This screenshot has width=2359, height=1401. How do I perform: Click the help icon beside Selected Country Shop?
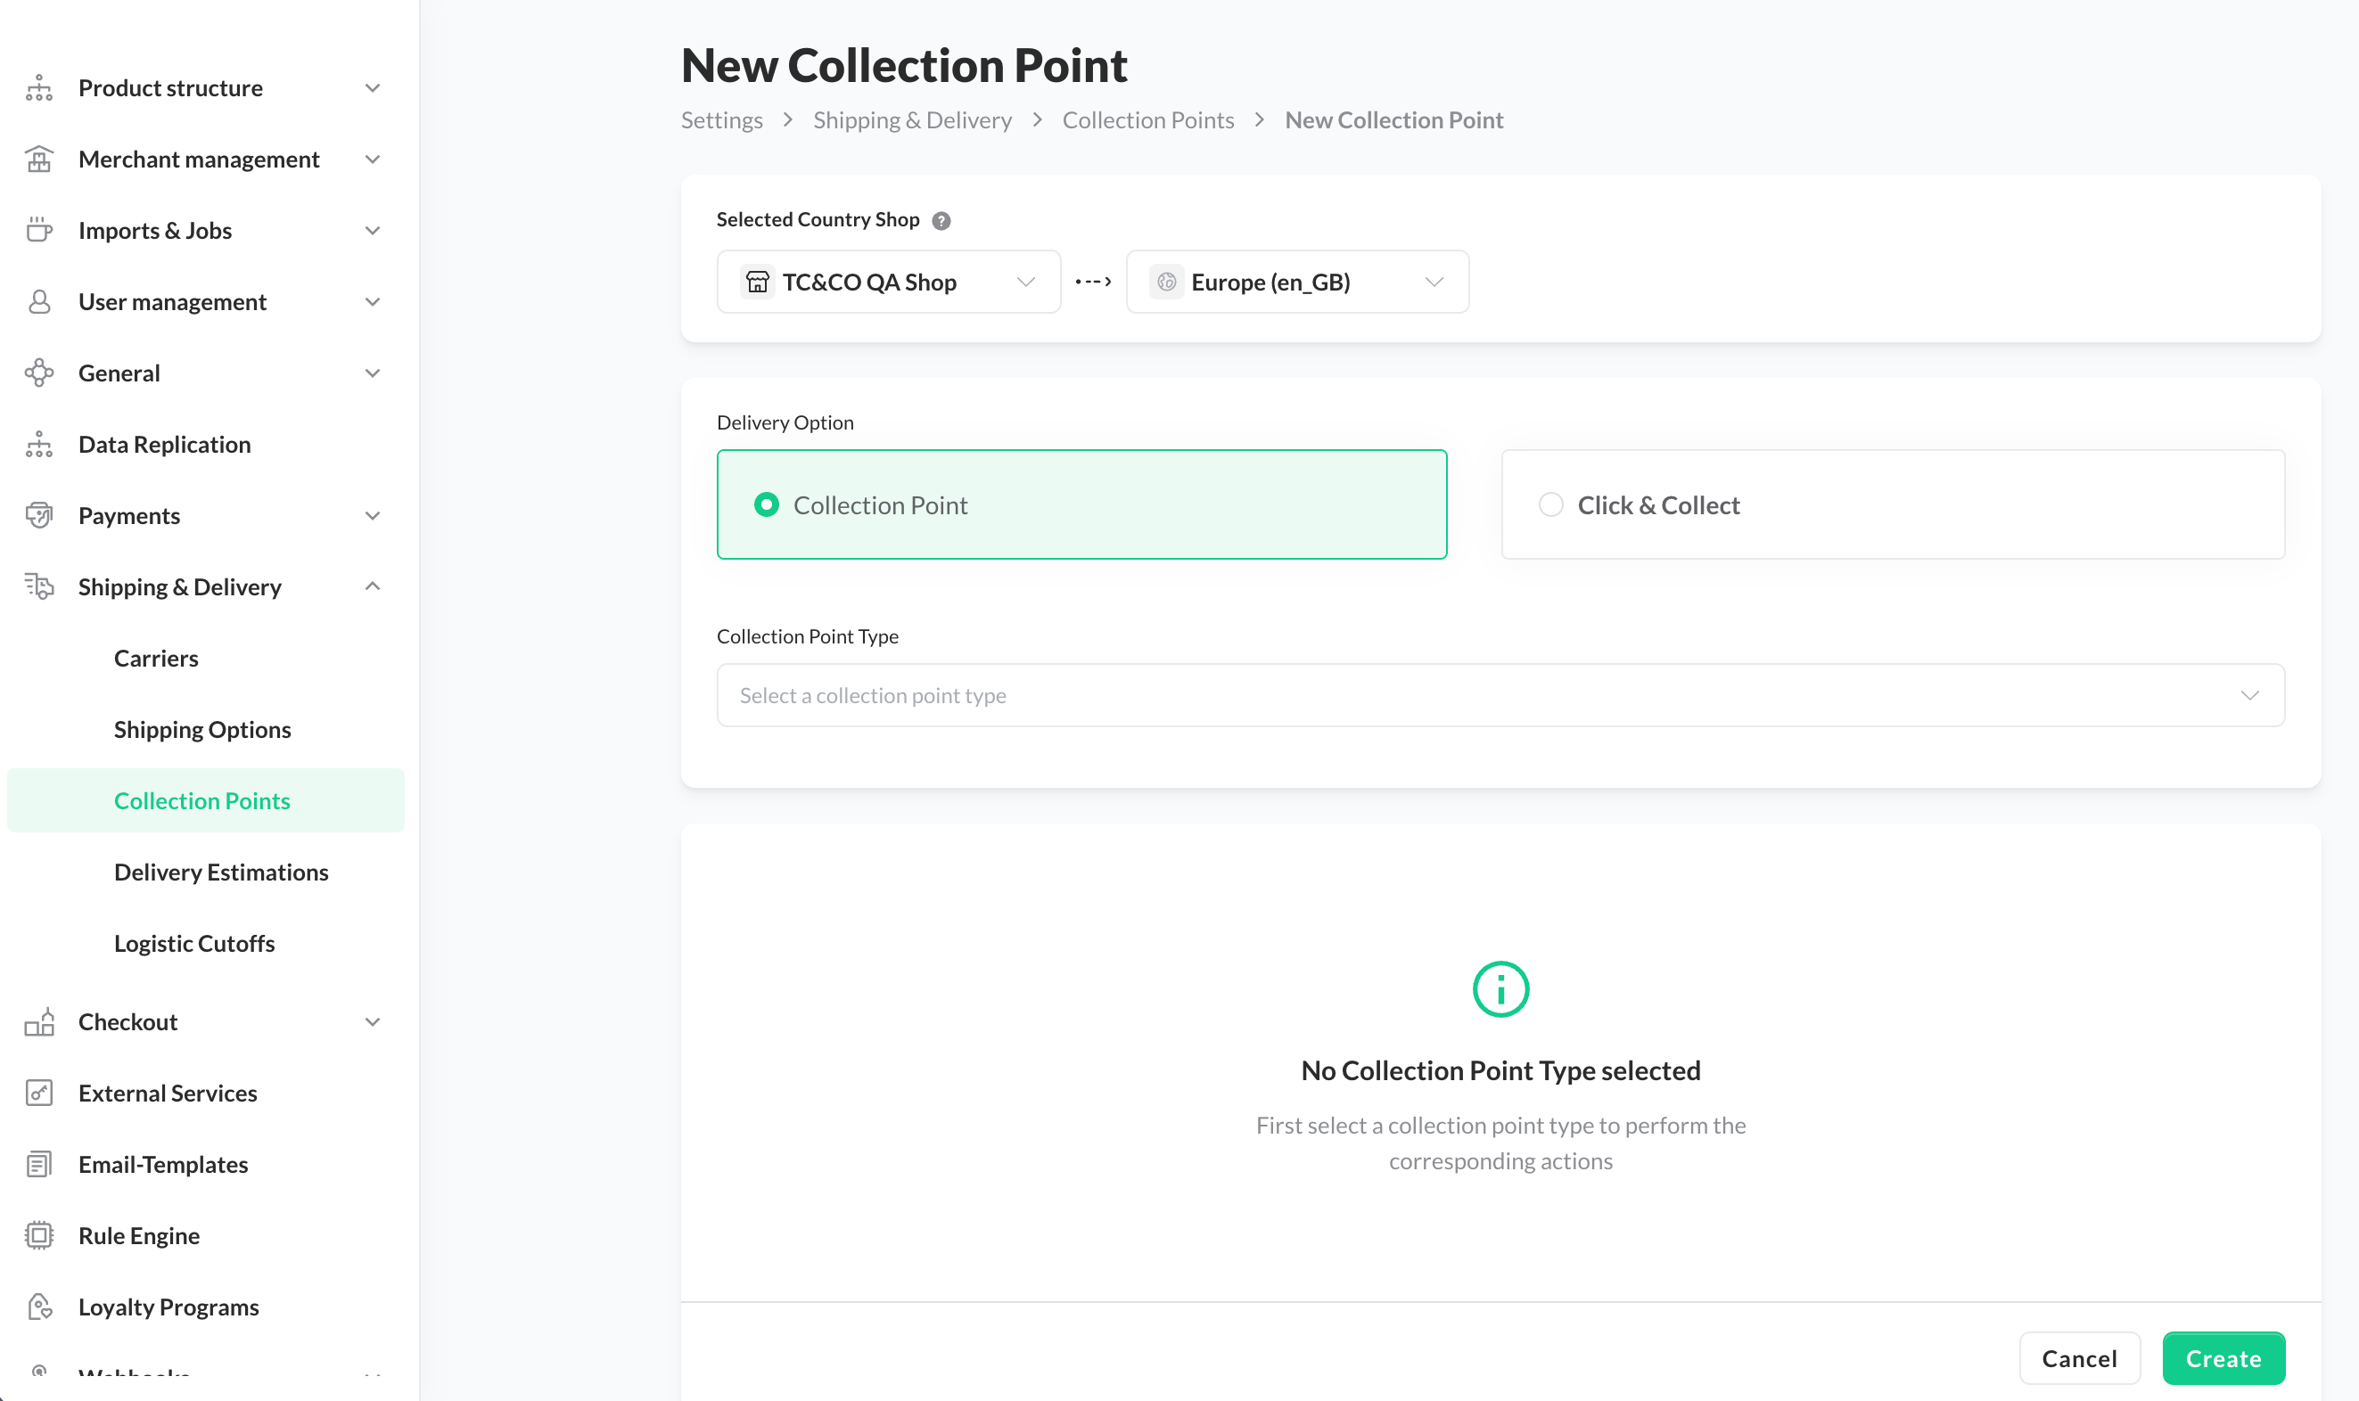tap(941, 220)
